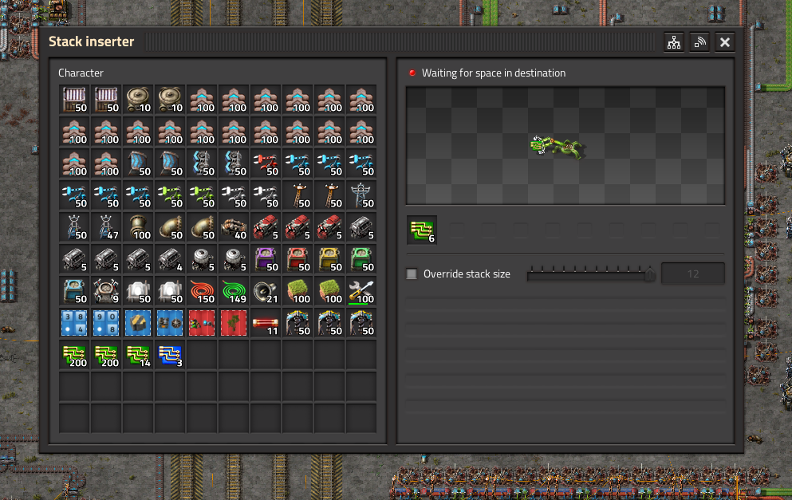Click the stack size field showing 12

pos(692,274)
